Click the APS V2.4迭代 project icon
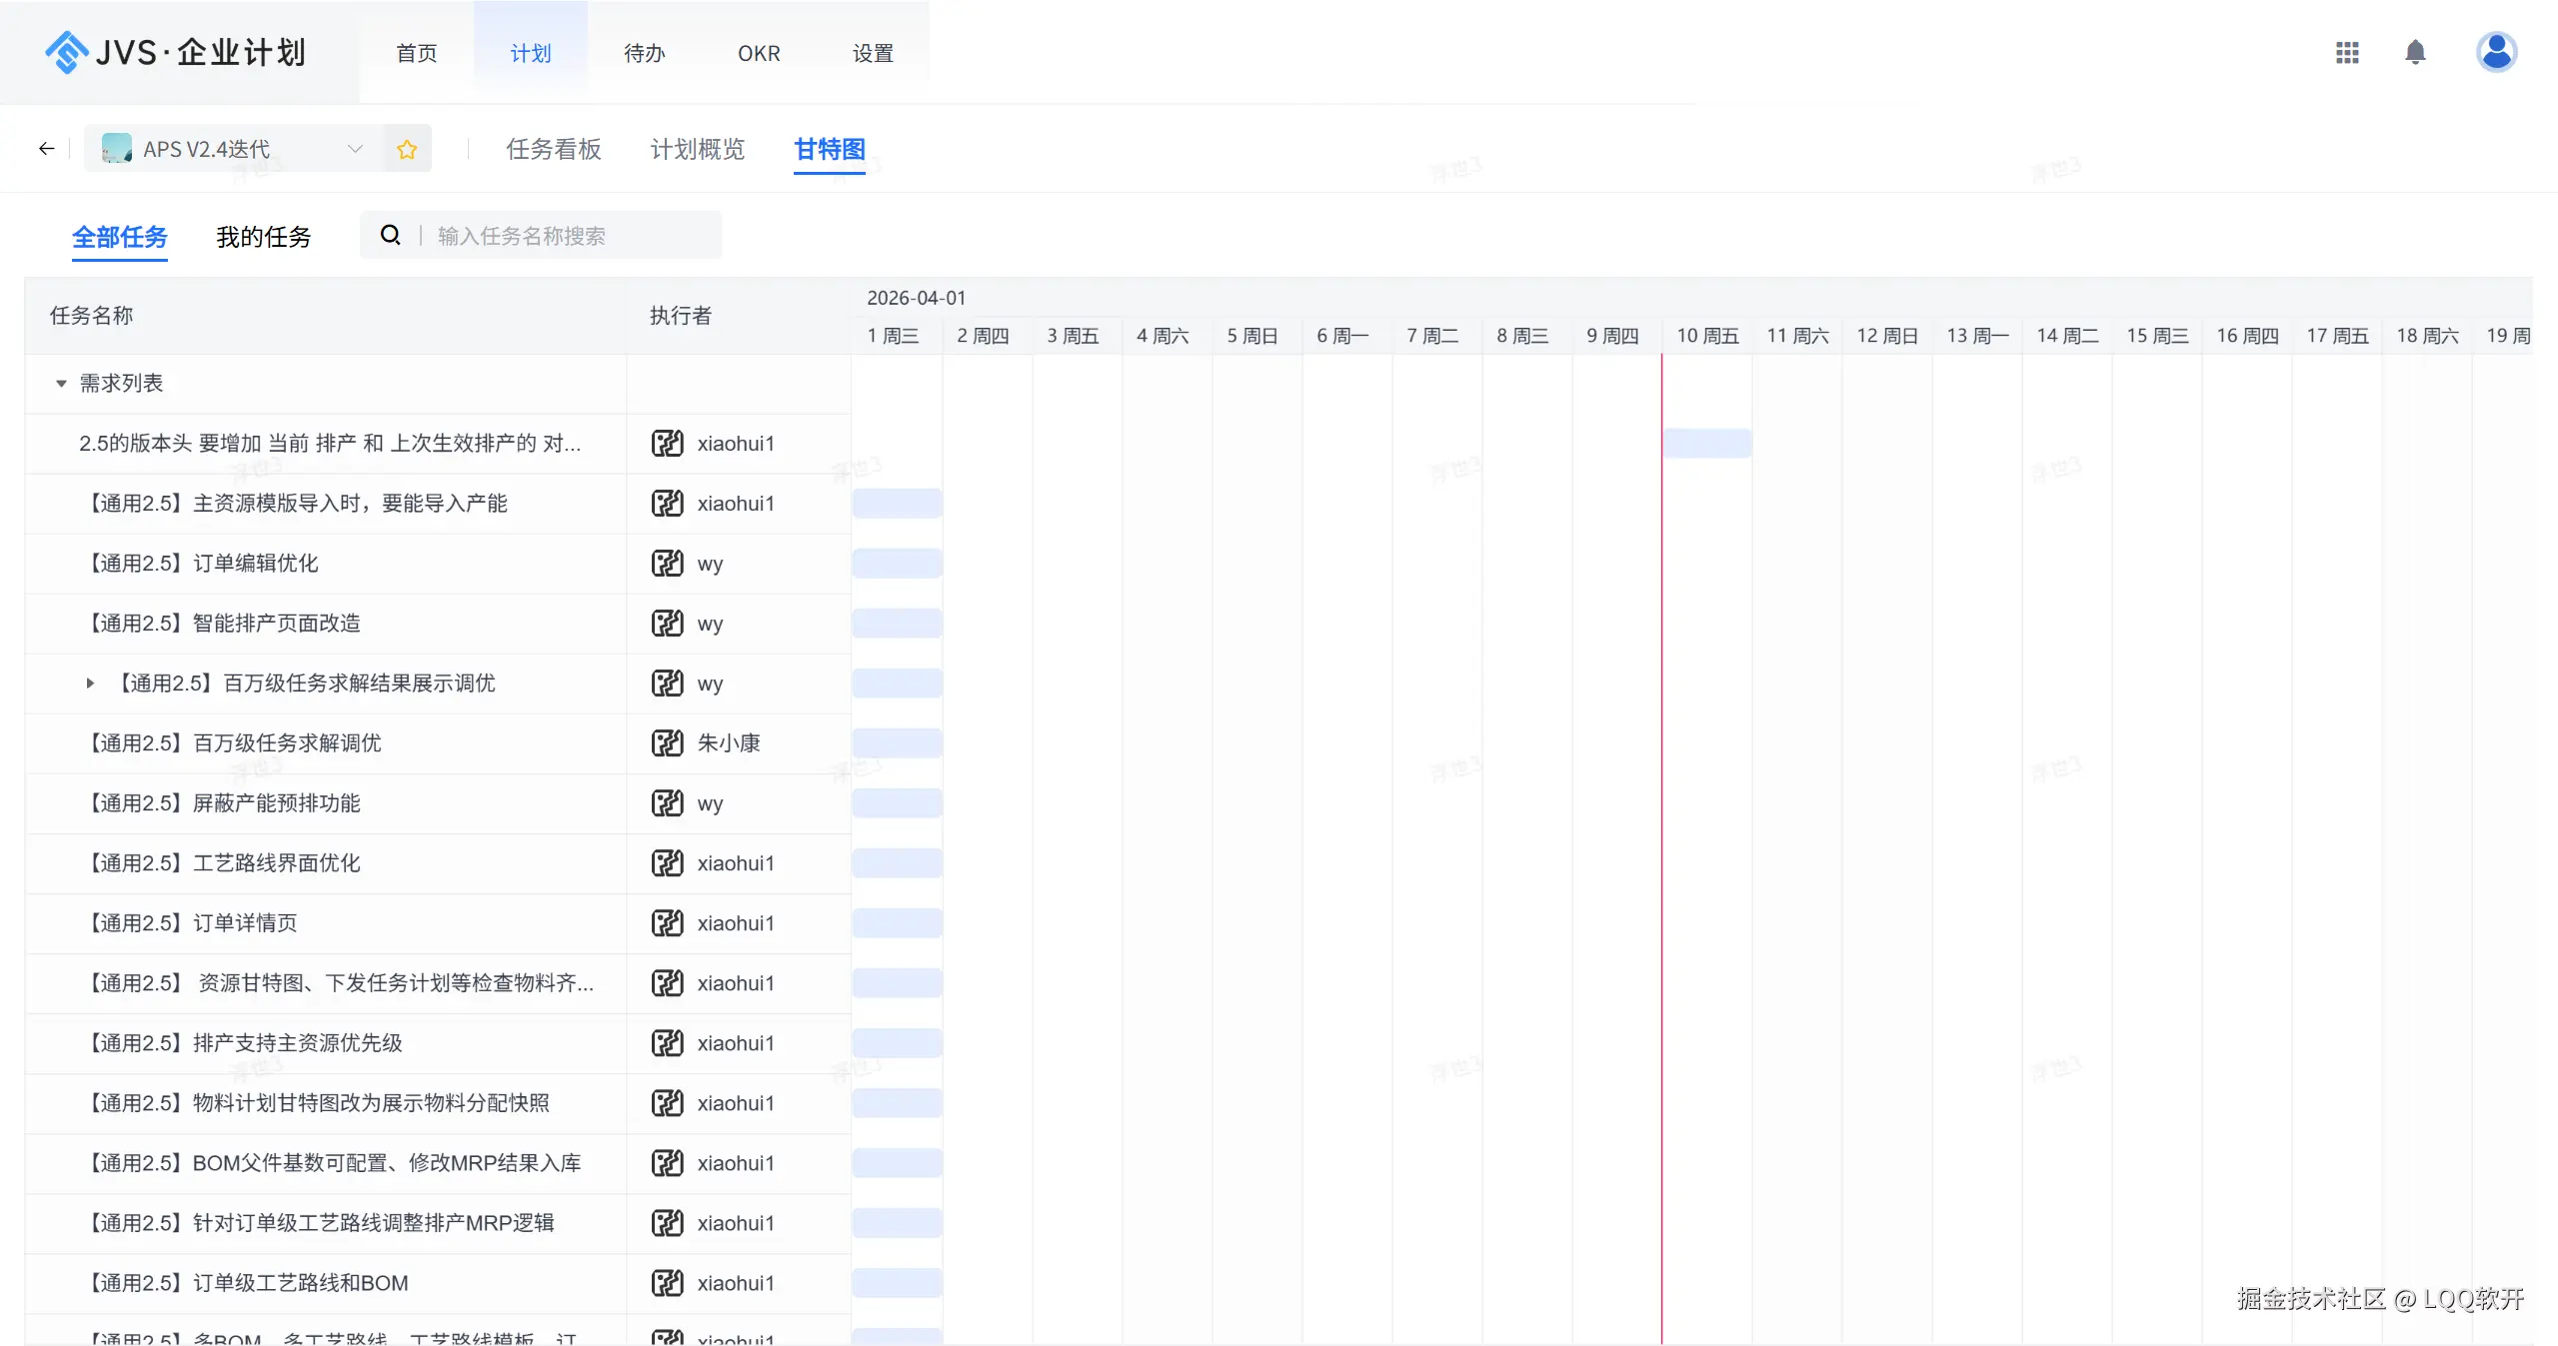 click(117, 149)
